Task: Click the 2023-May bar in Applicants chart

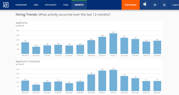Action: coord(91,47)
